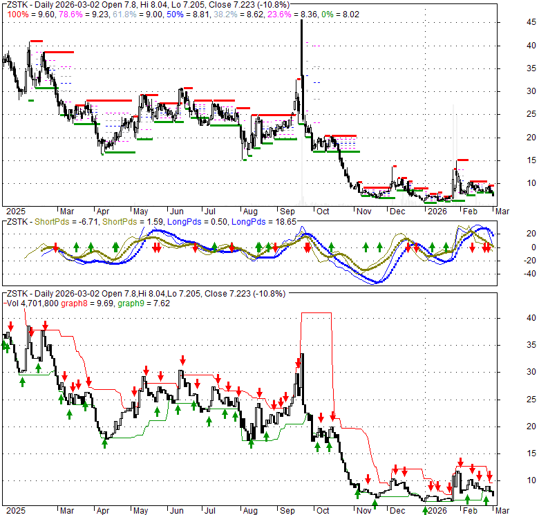Select 'May' on the top chart date axis
Image resolution: width=539 pixels, height=515 pixels.
(x=140, y=212)
